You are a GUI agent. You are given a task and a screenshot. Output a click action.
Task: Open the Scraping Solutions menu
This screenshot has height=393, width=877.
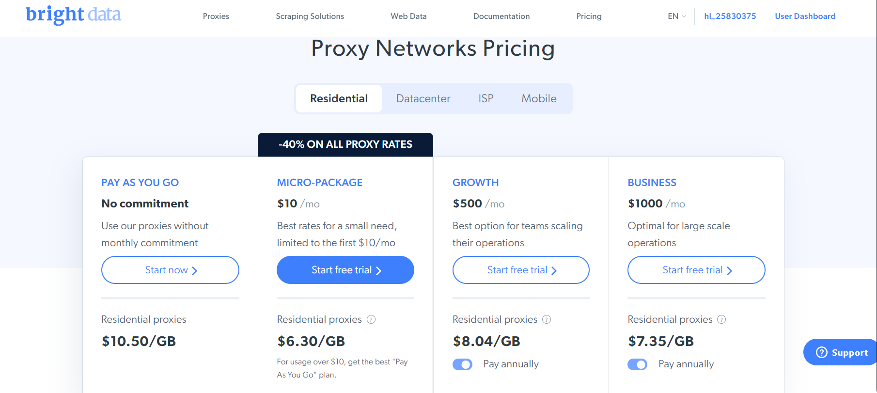(x=310, y=16)
